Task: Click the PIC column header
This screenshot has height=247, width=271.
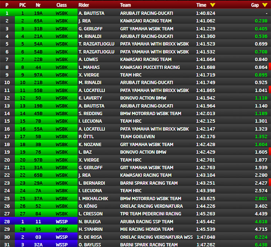Action: pyautogui.click(x=23, y=5)
